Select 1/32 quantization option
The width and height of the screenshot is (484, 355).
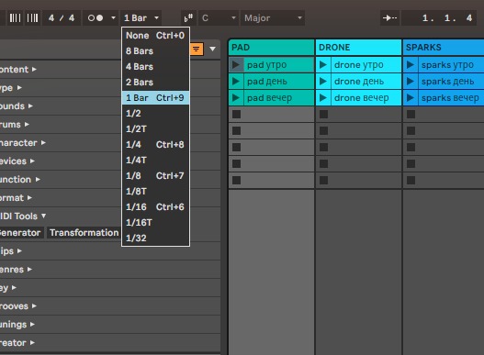155,239
